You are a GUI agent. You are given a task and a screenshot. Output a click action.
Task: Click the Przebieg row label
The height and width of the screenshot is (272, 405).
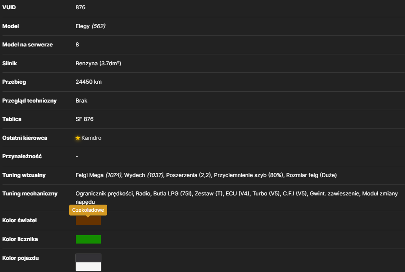click(14, 82)
